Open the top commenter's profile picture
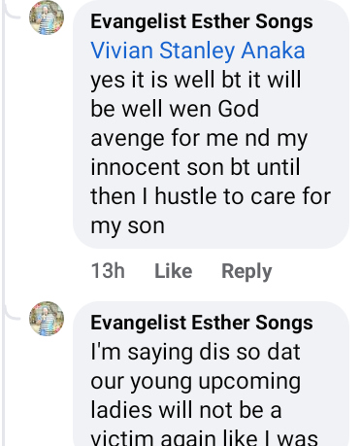The image size is (361, 446). pyautogui.click(x=47, y=17)
